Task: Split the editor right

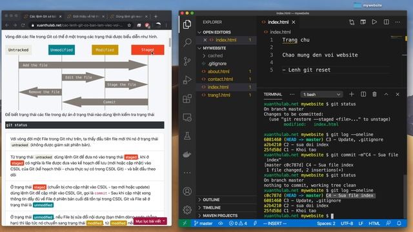Action: pos(386,22)
